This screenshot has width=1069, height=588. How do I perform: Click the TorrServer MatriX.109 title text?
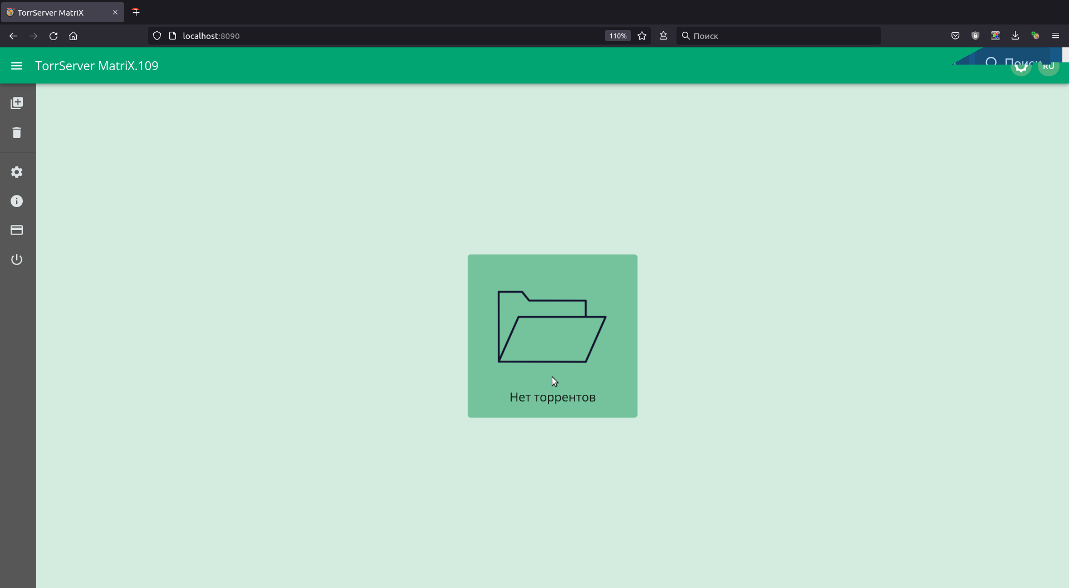pos(97,66)
